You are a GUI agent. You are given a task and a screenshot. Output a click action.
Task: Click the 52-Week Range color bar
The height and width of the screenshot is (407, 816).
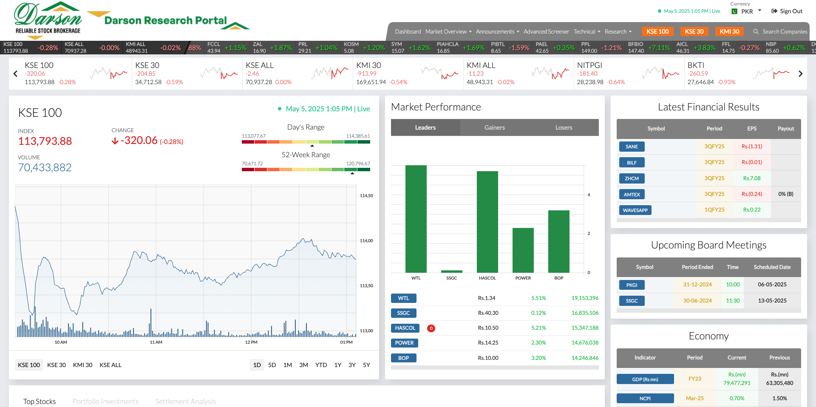click(x=306, y=170)
